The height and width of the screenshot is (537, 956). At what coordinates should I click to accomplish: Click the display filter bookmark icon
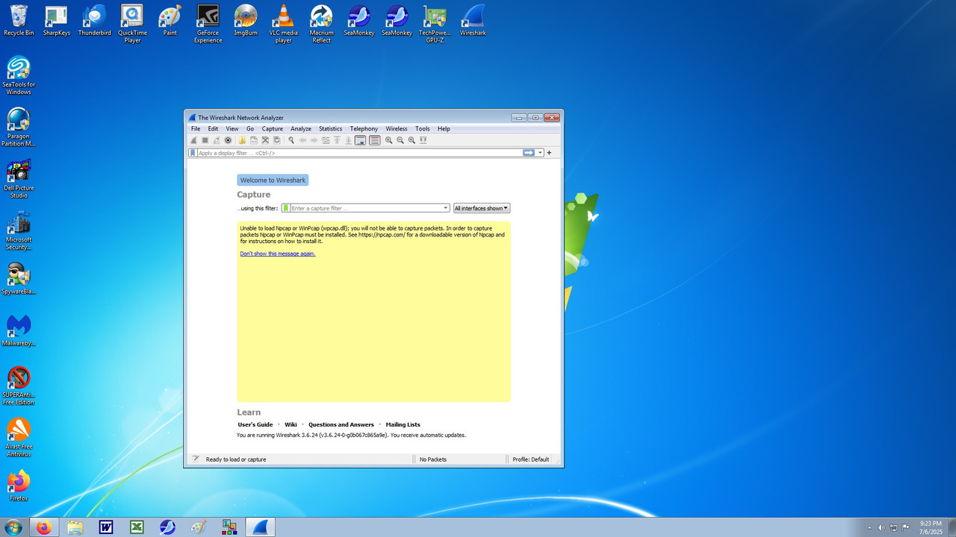[192, 153]
